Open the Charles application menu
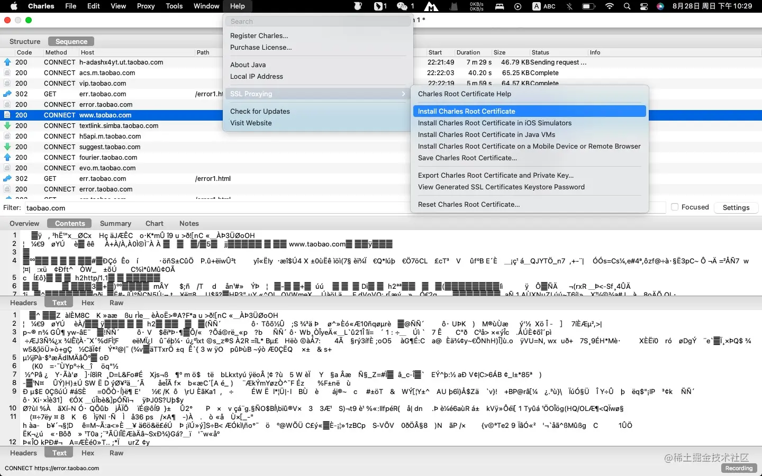This screenshot has width=762, height=476. tap(41, 6)
